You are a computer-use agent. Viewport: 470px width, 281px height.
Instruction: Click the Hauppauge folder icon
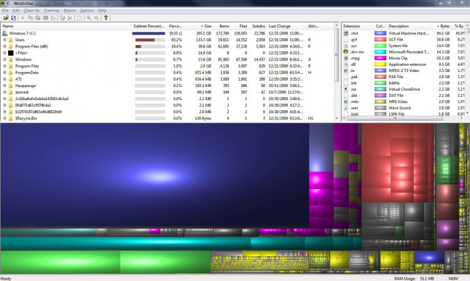pyautogui.click(x=11, y=86)
